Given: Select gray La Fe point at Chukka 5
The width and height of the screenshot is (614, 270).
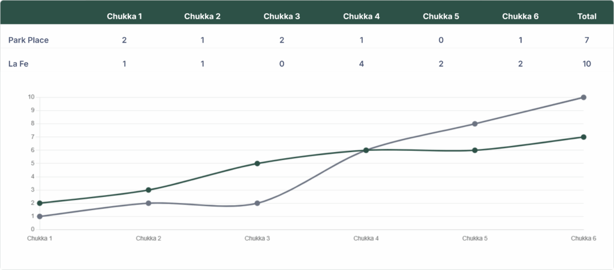Looking at the screenshot, I should pyautogui.click(x=474, y=124).
